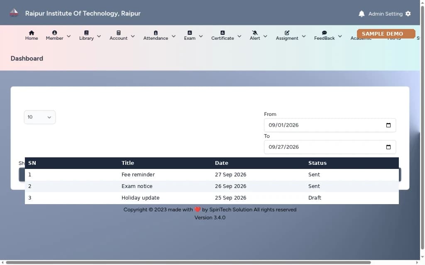Click Sent status in Exam notice row
425x265 pixels.
[314, 186]
